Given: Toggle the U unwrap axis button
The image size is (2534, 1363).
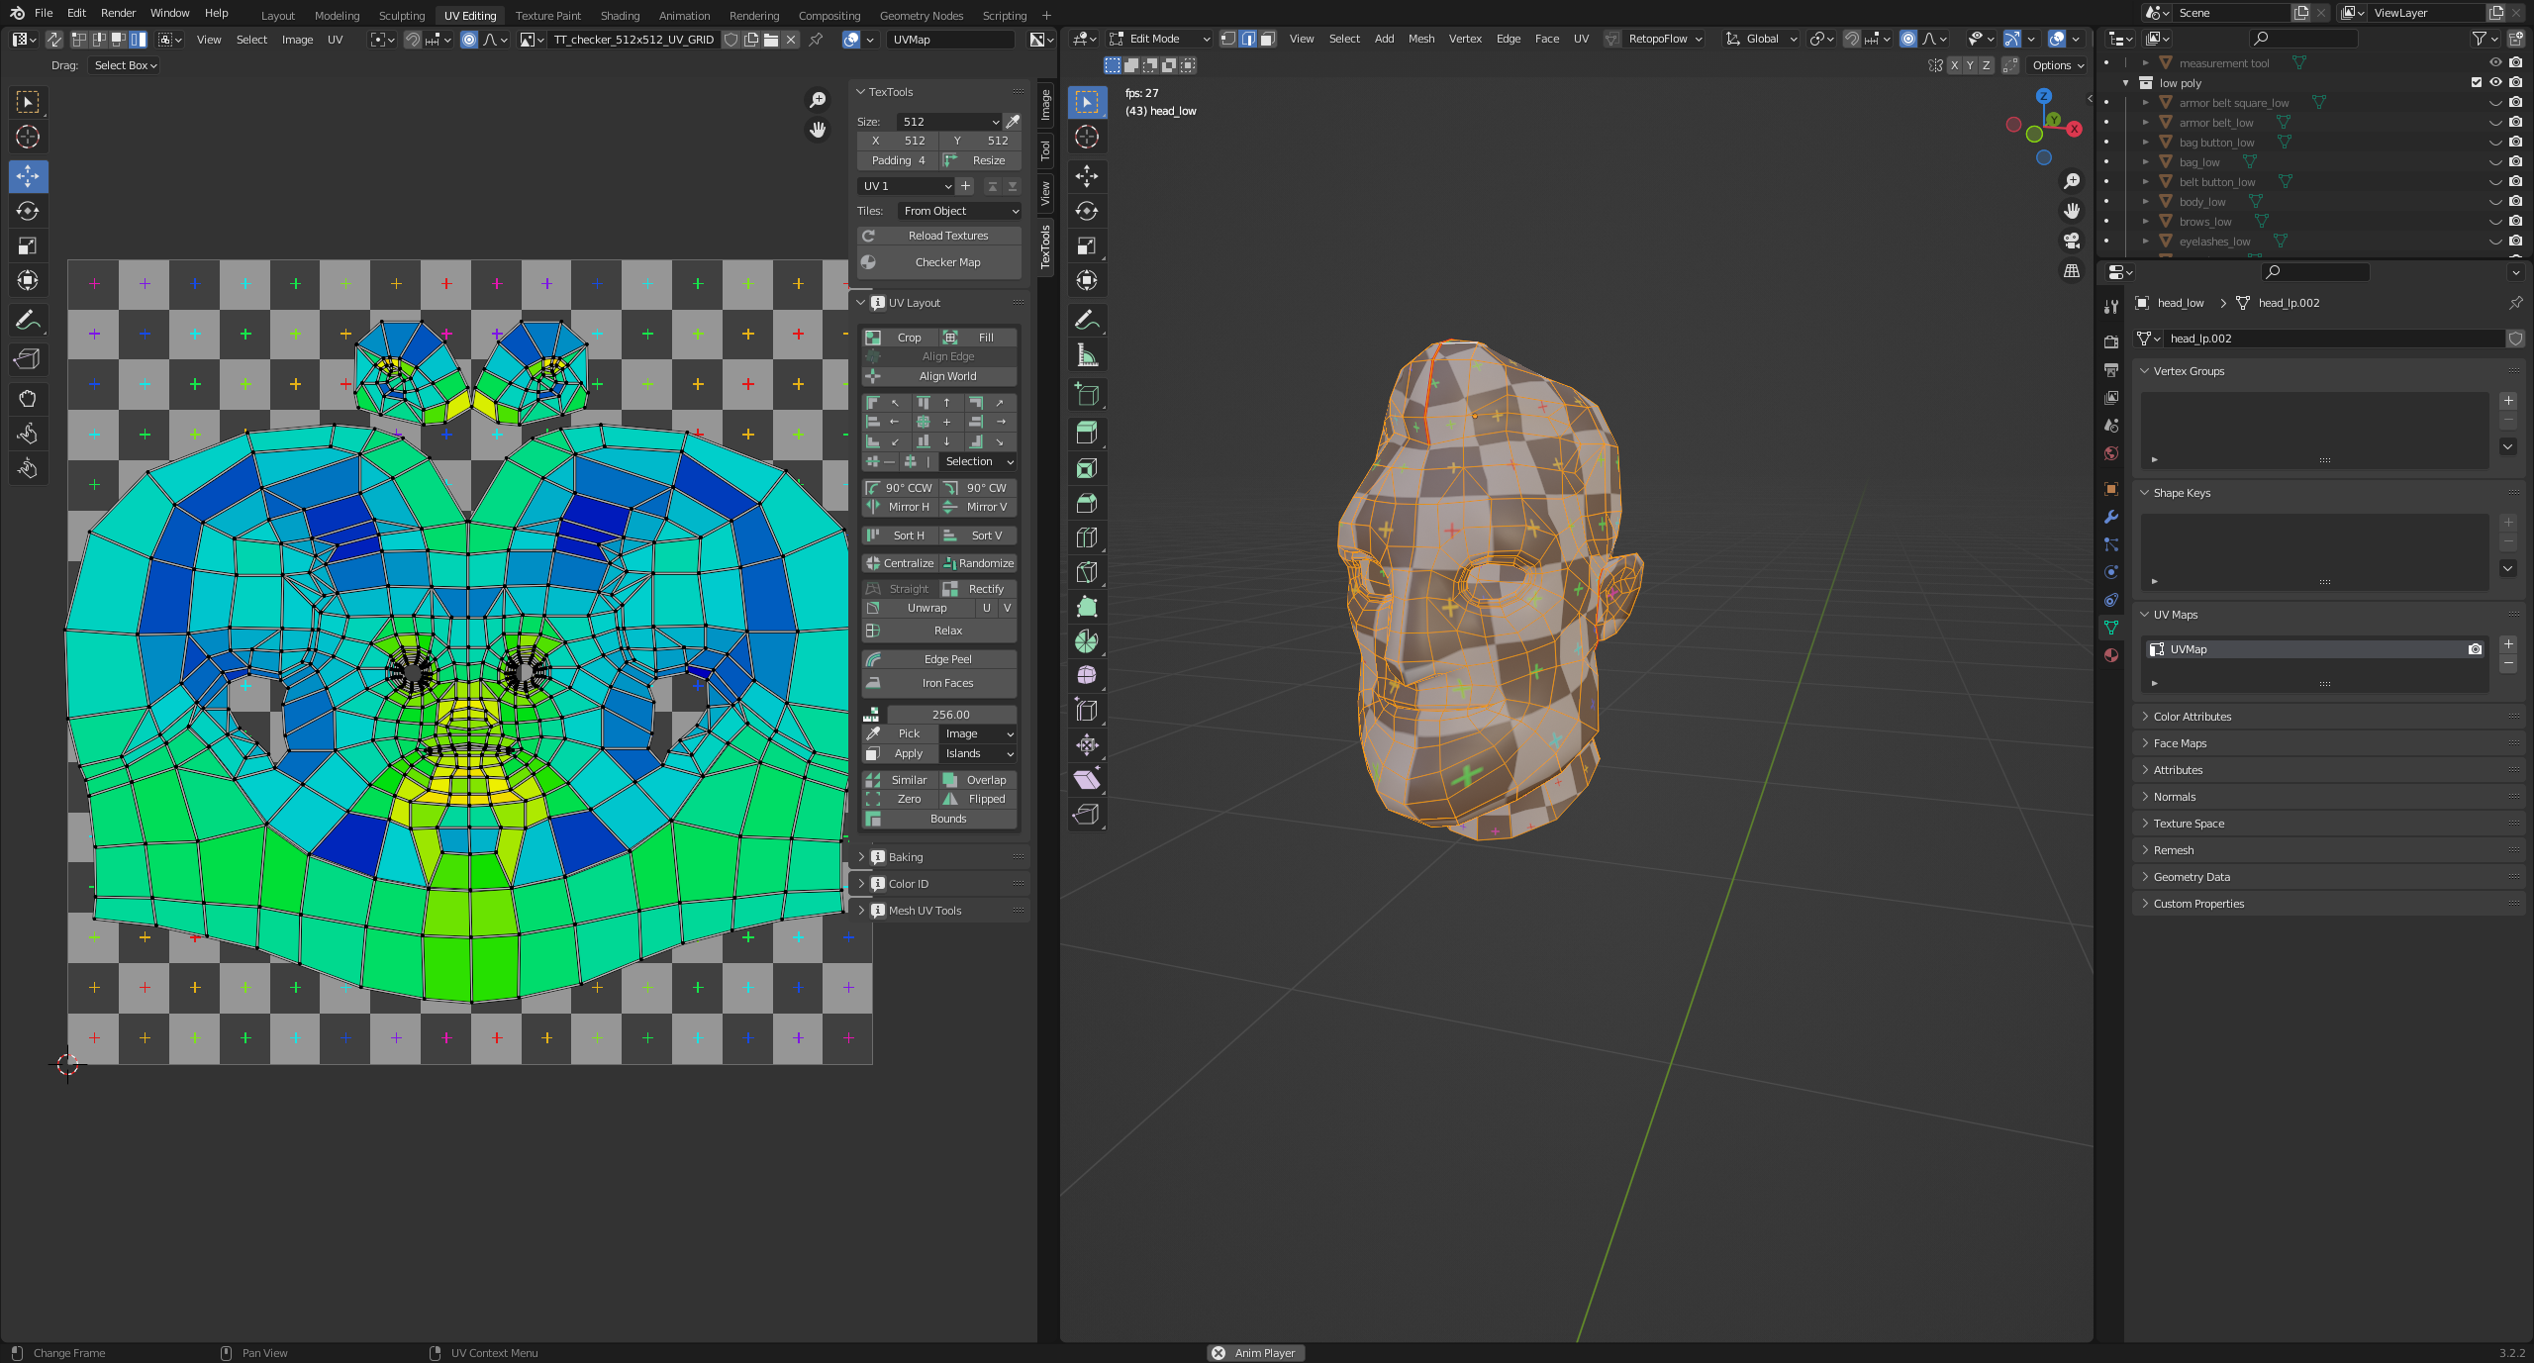Looking at the screenshot, I should pyautogui.click(x=987, y=608).
